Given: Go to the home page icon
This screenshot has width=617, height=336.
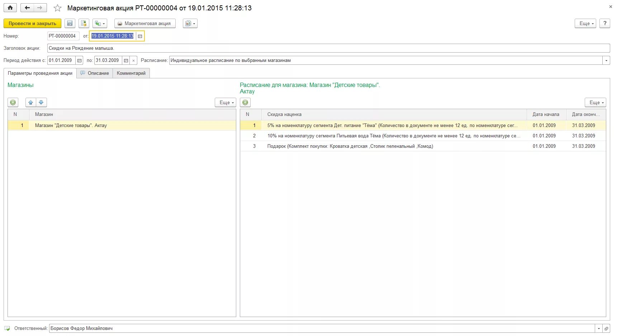Looking at the screenshot, I should 10,8.
